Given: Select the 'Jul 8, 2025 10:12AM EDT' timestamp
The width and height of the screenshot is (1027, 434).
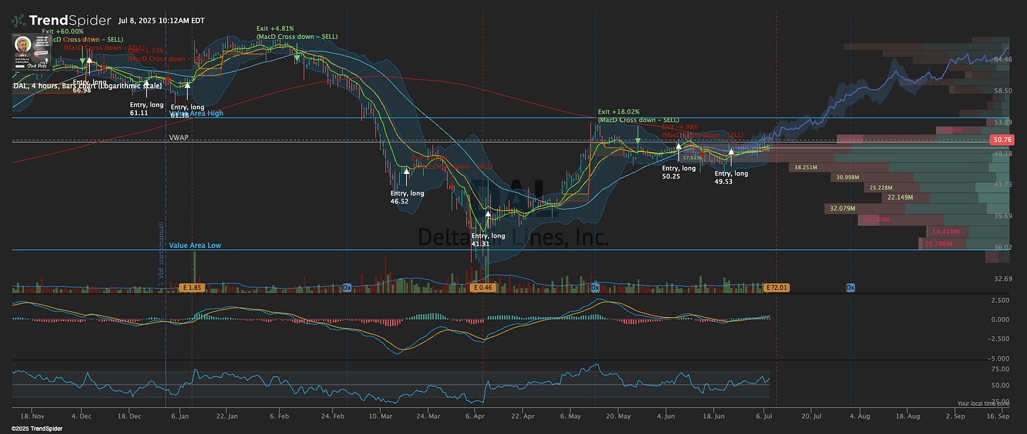Looking at the screenshot, I should click(x=161, y=20).
